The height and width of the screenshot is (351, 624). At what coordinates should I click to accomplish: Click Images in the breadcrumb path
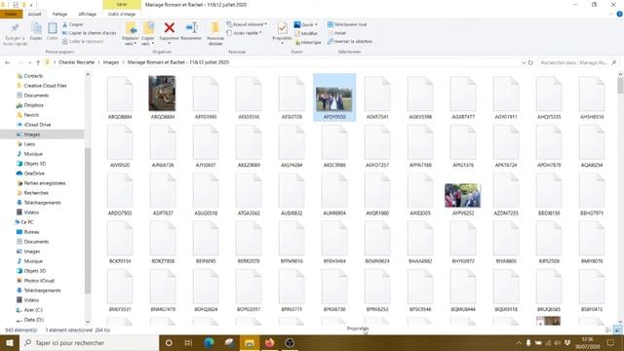pos(111,62)
